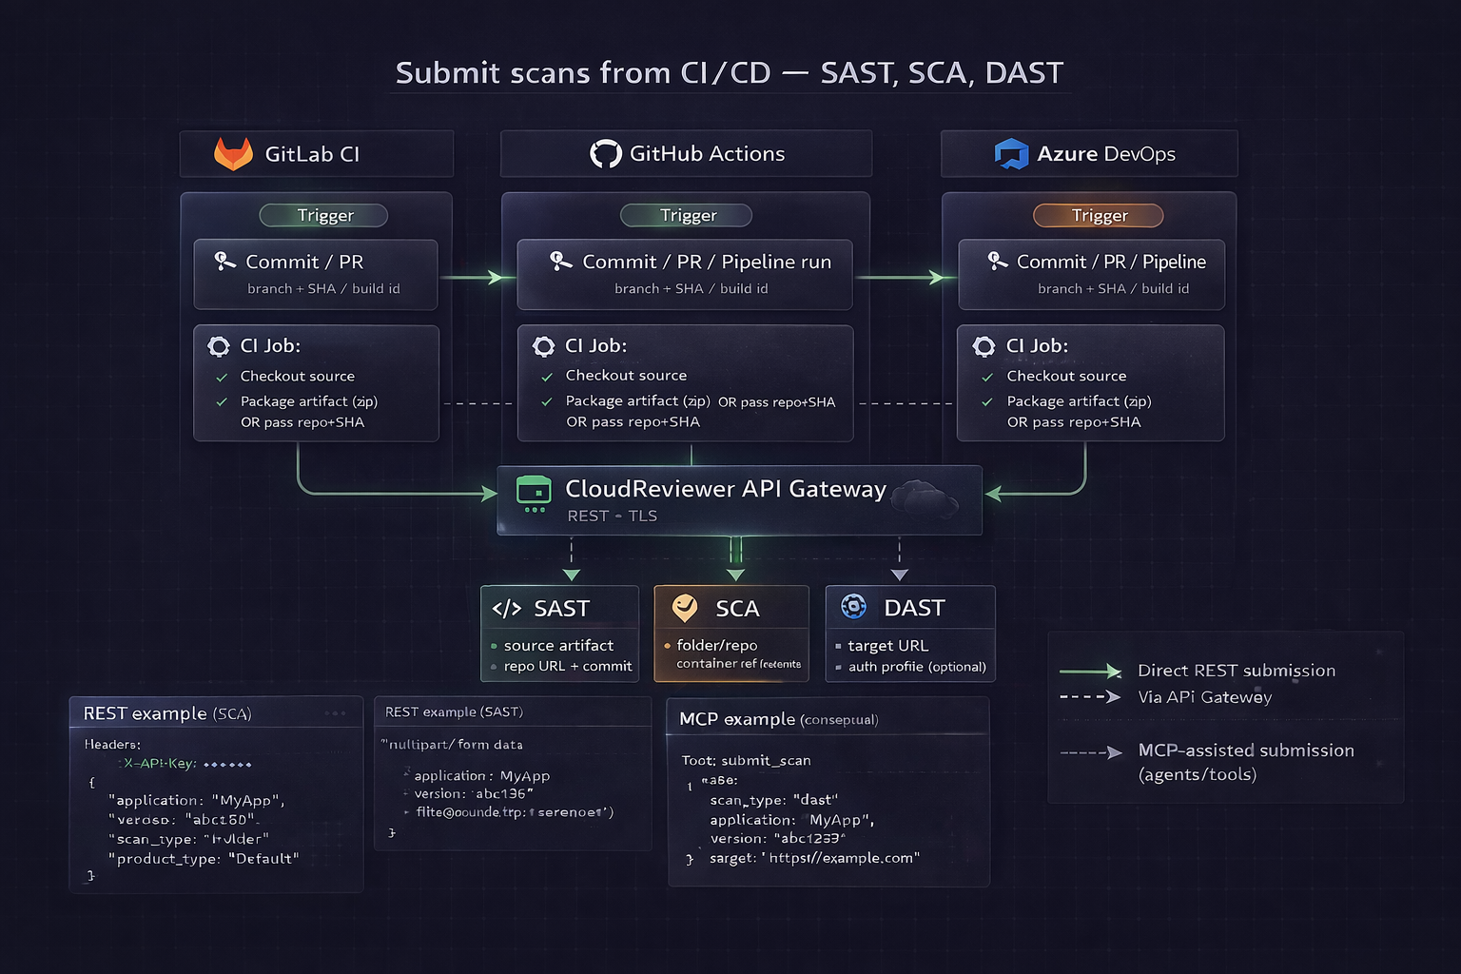Image resolution: width=1461 pixels, height=974 pixels.
Task: Click the CloudReviewer API Gateway title
Action: coord(726,489)
